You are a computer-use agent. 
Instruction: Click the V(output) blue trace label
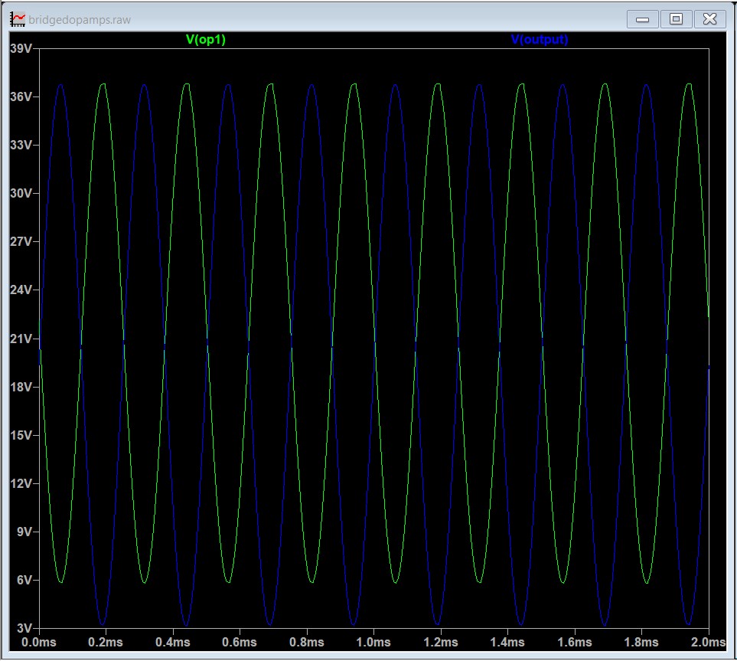[540, 40]
